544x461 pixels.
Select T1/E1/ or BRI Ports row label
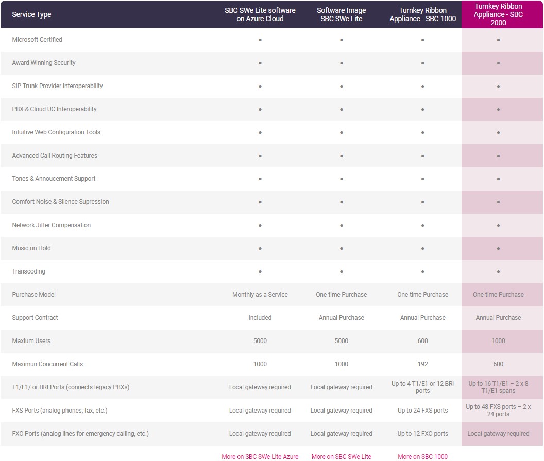click(x=71, y=387)
